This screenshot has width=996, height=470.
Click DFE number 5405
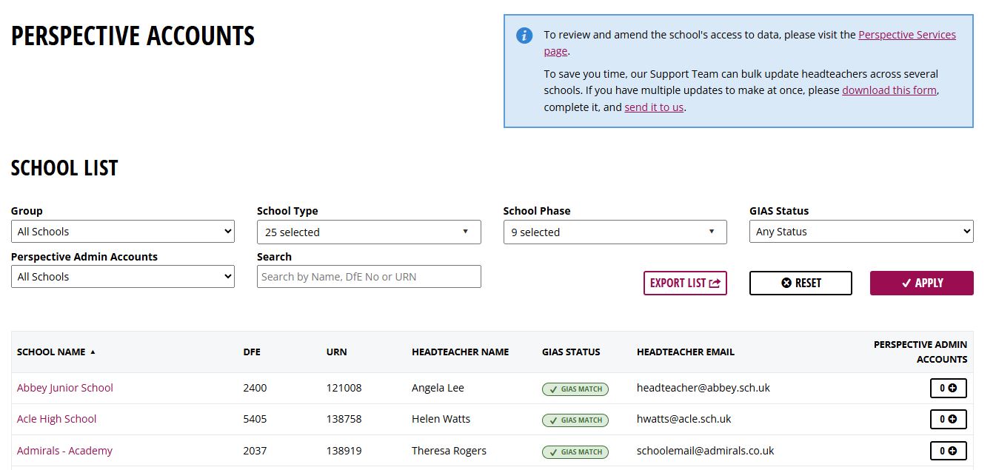pos(255,419)
